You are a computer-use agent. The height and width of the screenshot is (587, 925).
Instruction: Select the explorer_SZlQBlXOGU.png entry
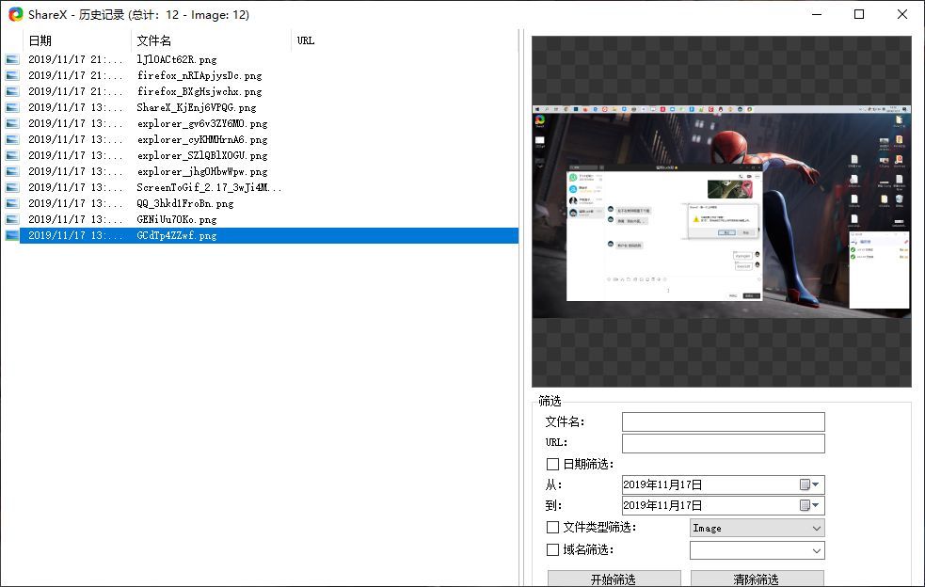202,155
